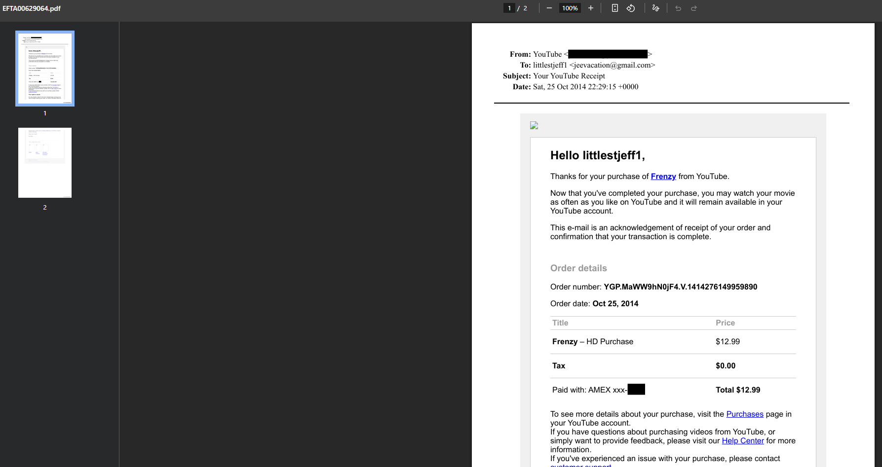Click the date "Sat, 25 Oct 2014 22:29:15 +0000"
The image size is (882, 467).
coord(586,87)
